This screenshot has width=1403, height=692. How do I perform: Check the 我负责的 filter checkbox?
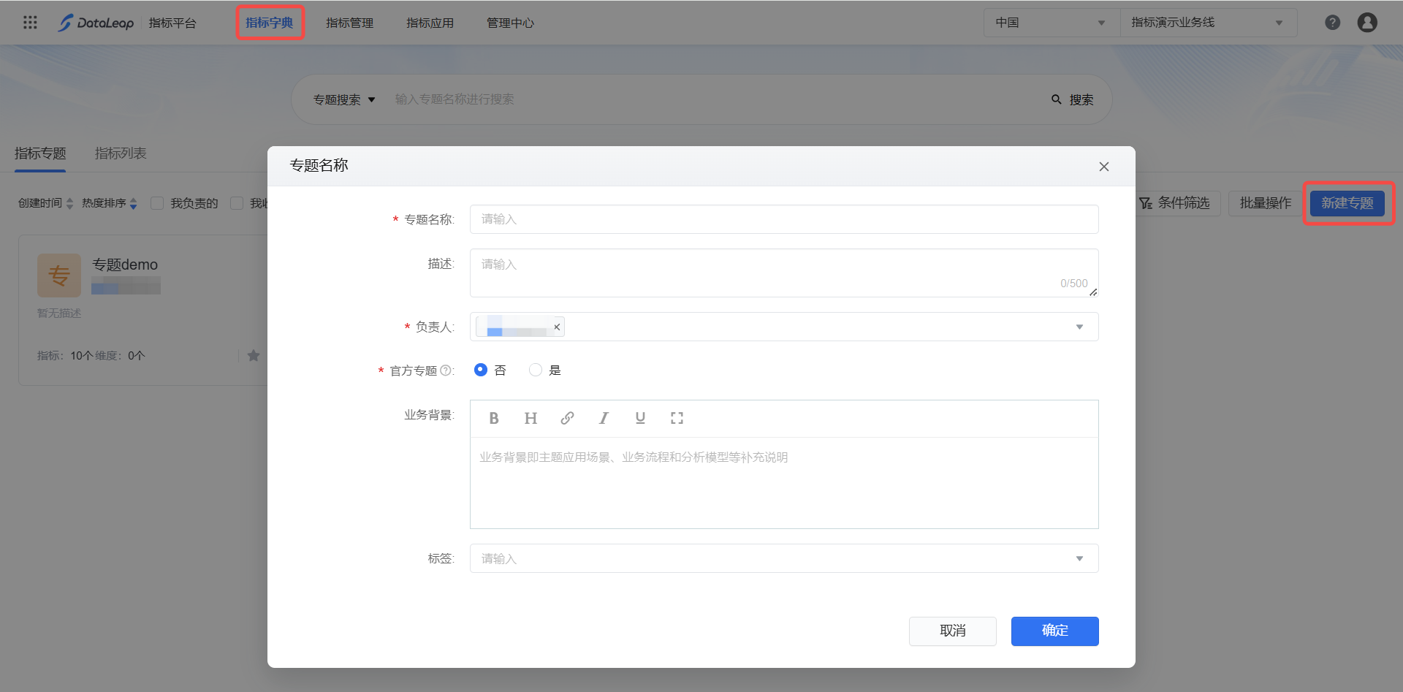coord(157,203)
